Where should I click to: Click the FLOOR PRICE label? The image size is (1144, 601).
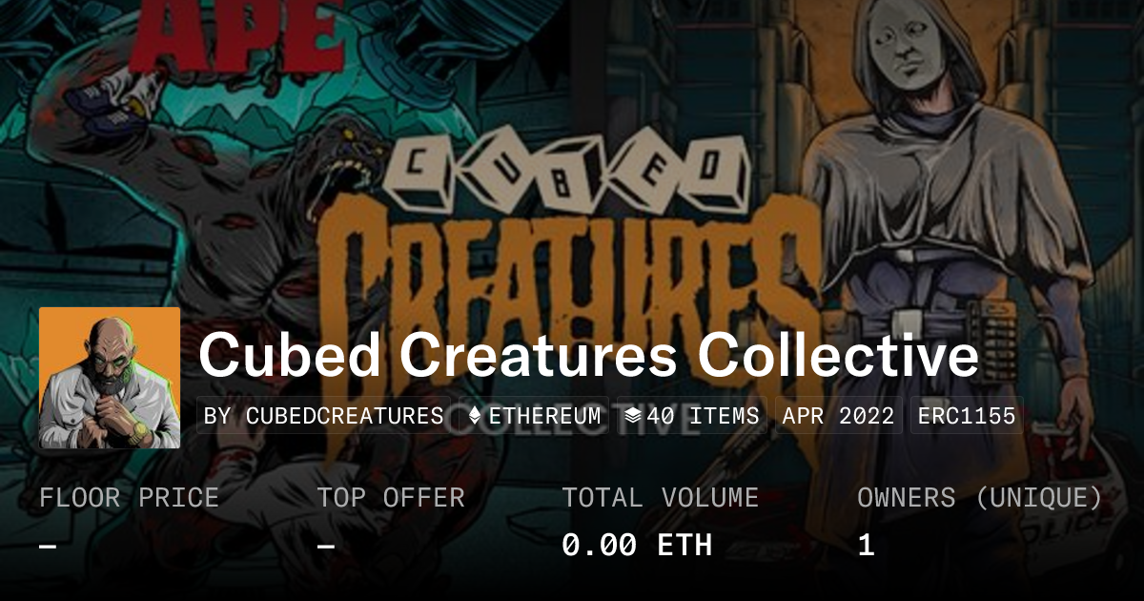pyautogui.click(x=129, y=498)
